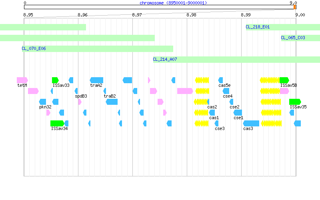The width and height of the screenshot is (320, 200).
Task: Open the CL_218_E01 clone link
Action: coord(258,27)
